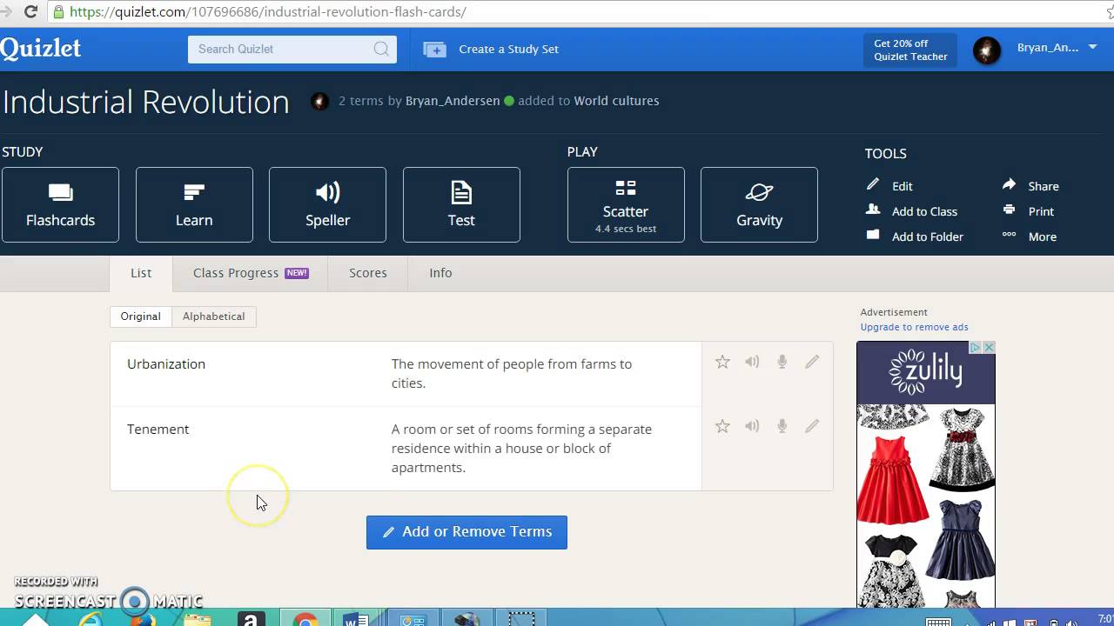Viewport: 1114px width, 626px height.
Task: Click Edit in Tools
Action: point(902,186)
